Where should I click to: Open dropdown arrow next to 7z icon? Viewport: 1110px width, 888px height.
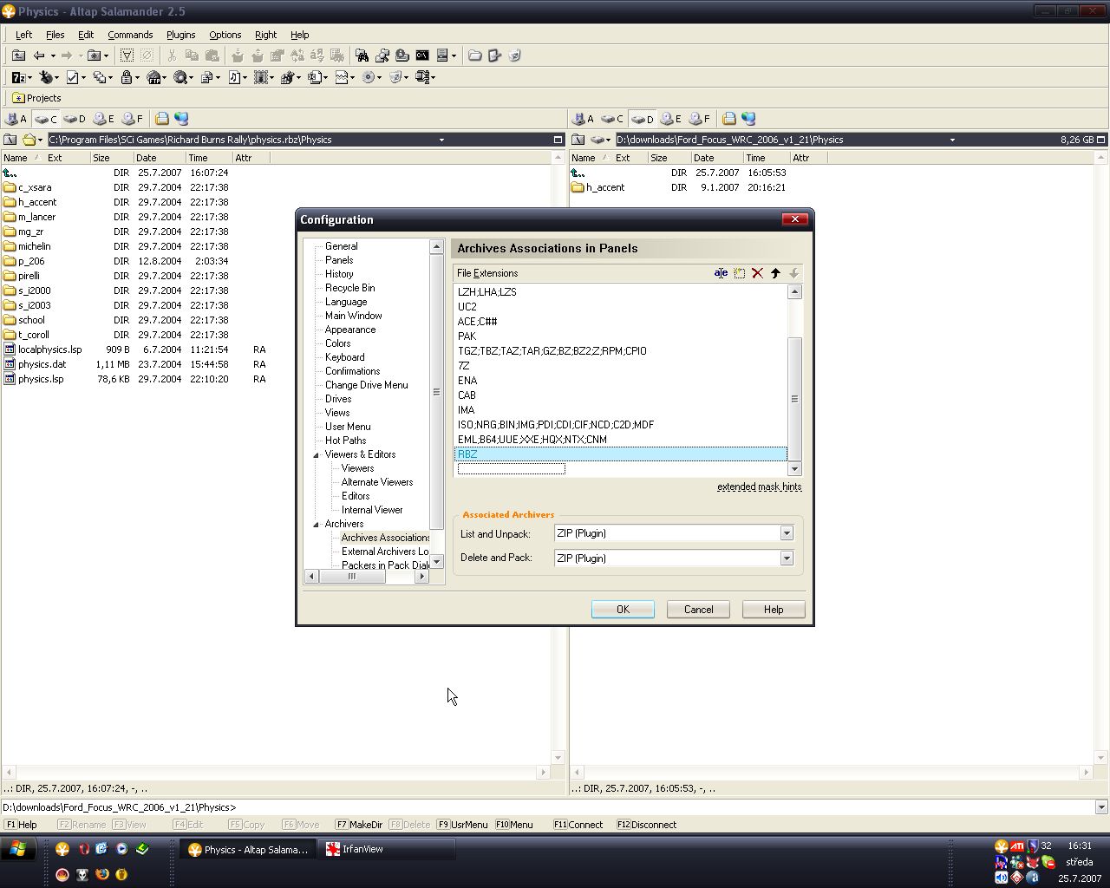pos(30,77)
